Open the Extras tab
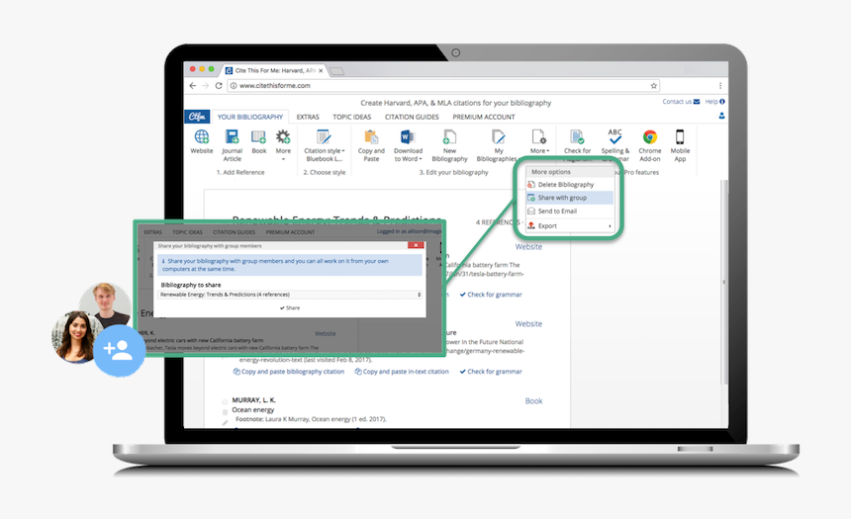This screenshot has height=519, width=851. tap(308, 117)
